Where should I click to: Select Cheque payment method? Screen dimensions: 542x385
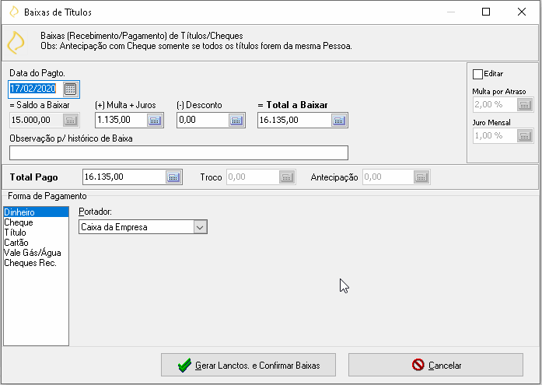click(19, 222)
